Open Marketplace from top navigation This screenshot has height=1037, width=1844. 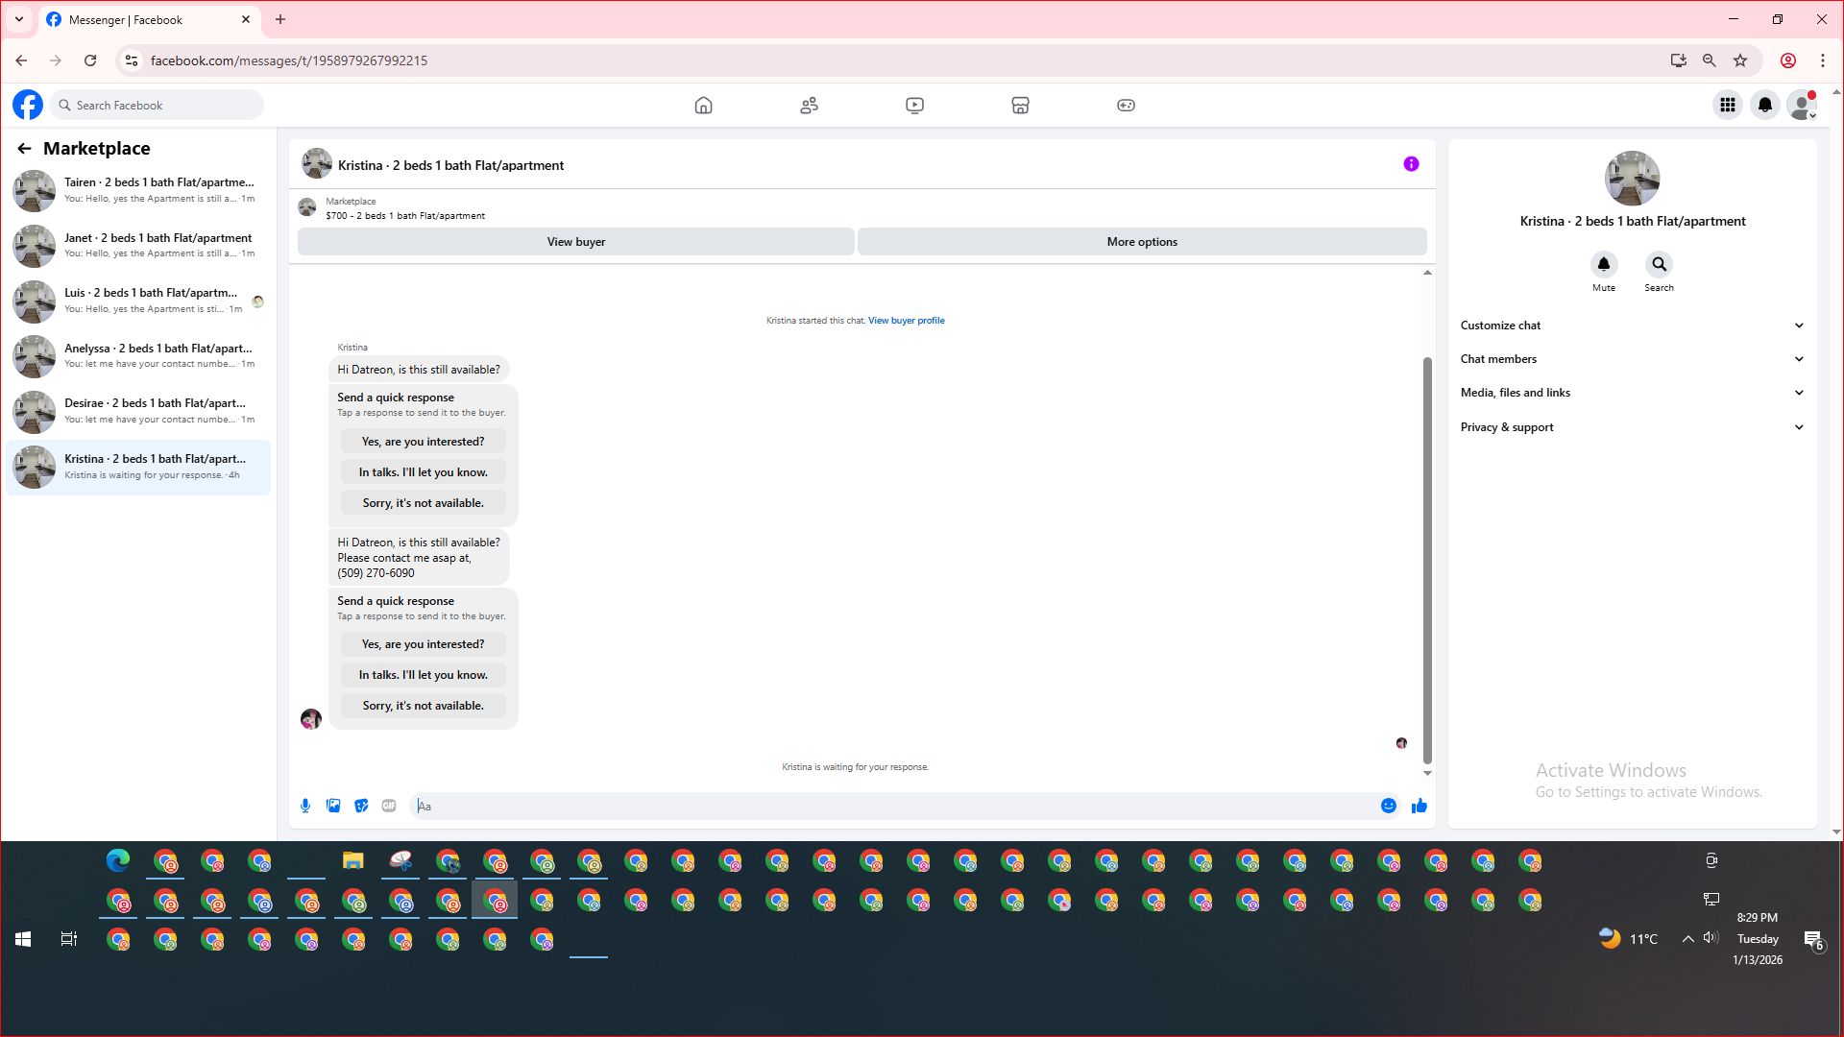pos(1020,106)
